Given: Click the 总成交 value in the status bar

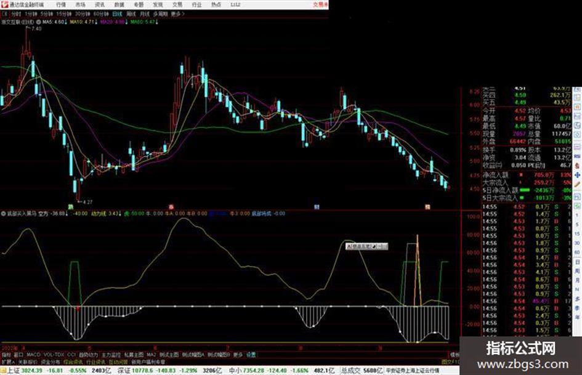Looking at the screenshot, I should (373, 371).
